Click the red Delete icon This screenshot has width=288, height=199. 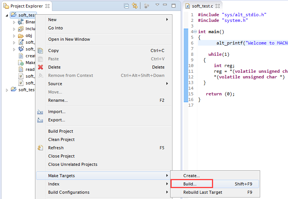click(x=40, y=67)
